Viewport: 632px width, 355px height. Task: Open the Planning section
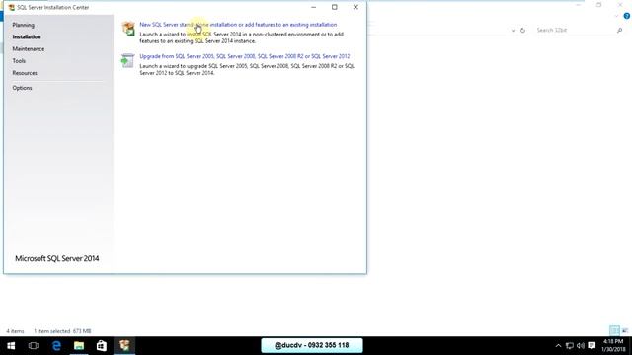point(24,25)
